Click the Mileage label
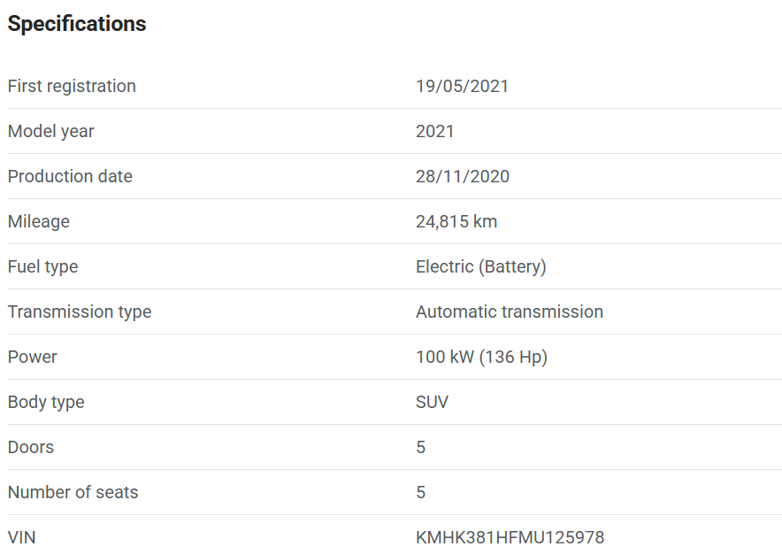 pos(38,221)
